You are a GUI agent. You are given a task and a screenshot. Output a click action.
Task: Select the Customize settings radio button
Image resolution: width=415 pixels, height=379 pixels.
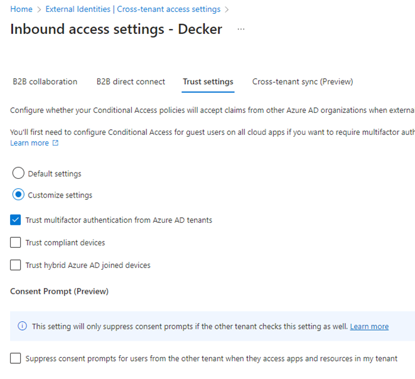coord(18,195)
